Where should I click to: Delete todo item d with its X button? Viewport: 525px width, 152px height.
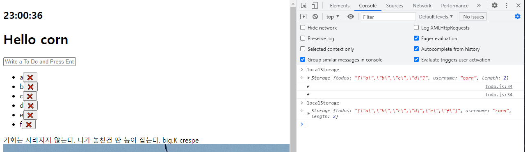coord(30,106)
